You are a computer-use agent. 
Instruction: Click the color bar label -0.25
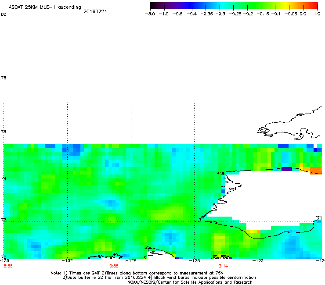[x=235, y=14]
